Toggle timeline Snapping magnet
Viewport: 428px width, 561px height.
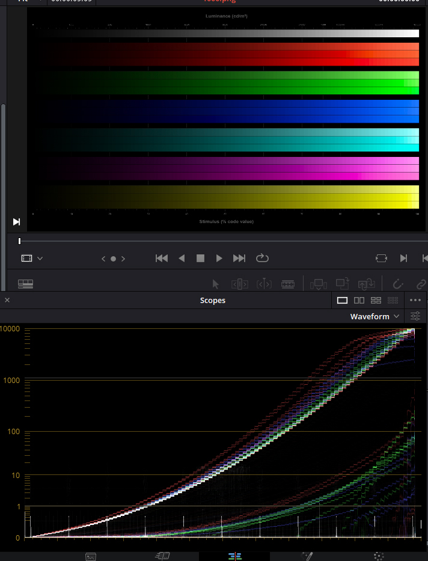click(397, 284)
